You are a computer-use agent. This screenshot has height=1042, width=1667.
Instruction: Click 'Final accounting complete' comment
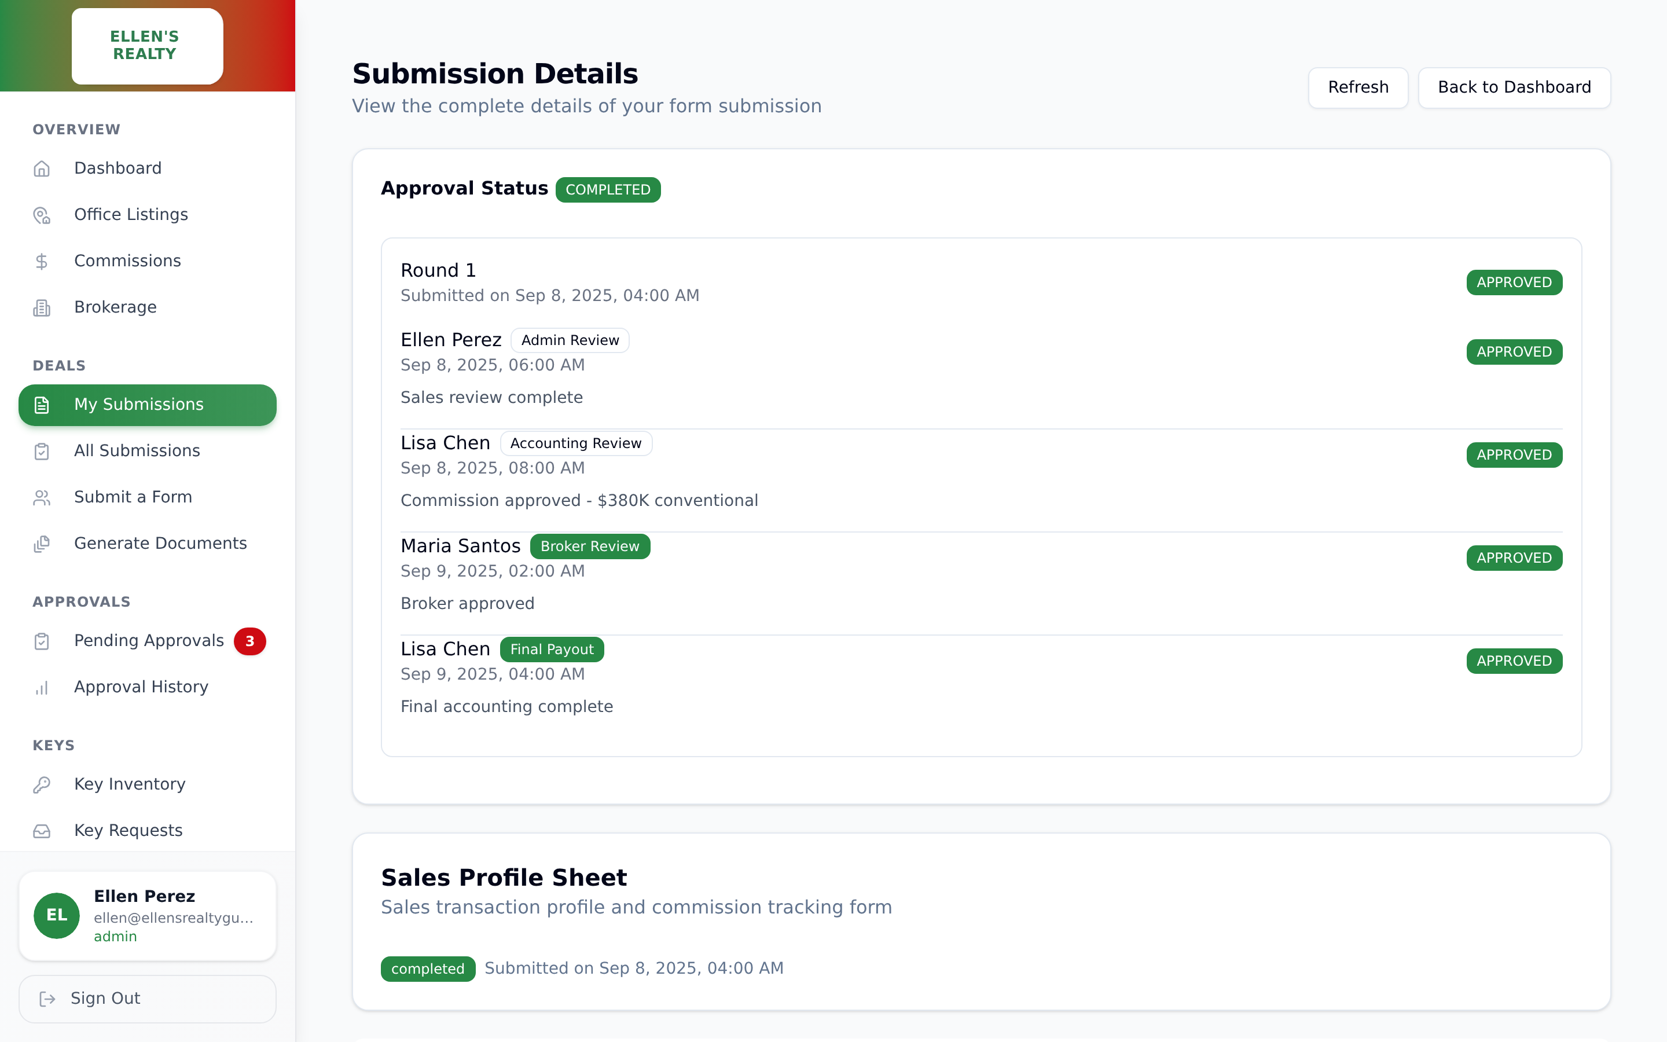pos(506,706)
